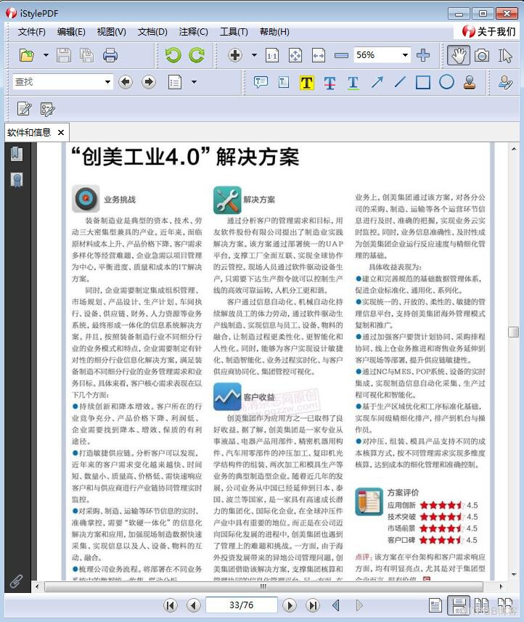
Task: Open the 视图(V) menu
Action: point(112,32)
